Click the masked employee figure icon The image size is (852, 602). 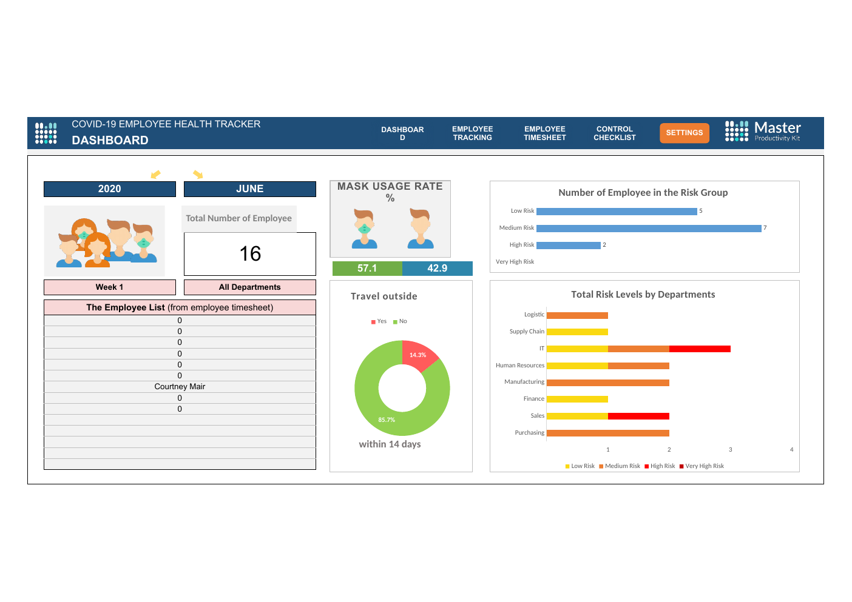point(364,229)
